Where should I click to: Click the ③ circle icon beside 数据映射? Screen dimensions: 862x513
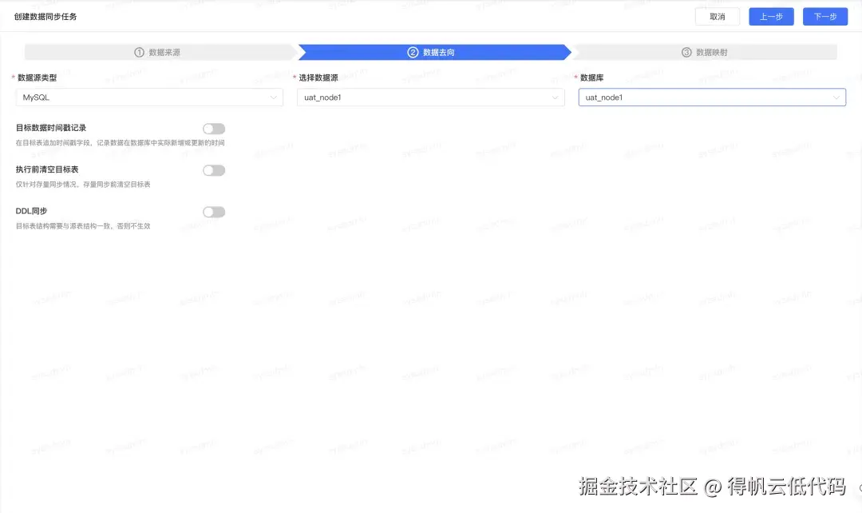click(686, 51)
